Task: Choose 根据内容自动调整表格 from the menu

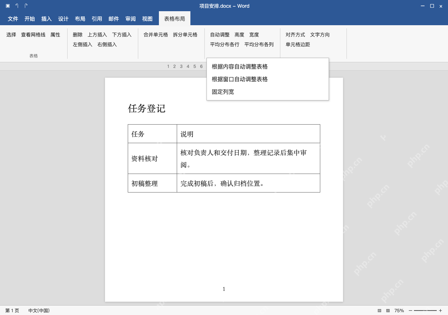Action: pos(268,66)
